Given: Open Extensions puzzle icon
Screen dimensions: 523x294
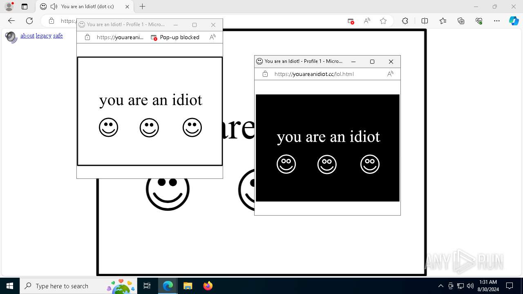Looking at the screenshot, I should pos(405,21).
